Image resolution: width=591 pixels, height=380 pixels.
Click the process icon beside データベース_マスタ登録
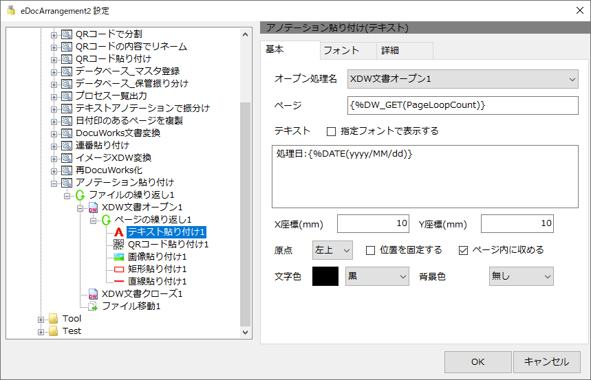click(x=67, y=71)
